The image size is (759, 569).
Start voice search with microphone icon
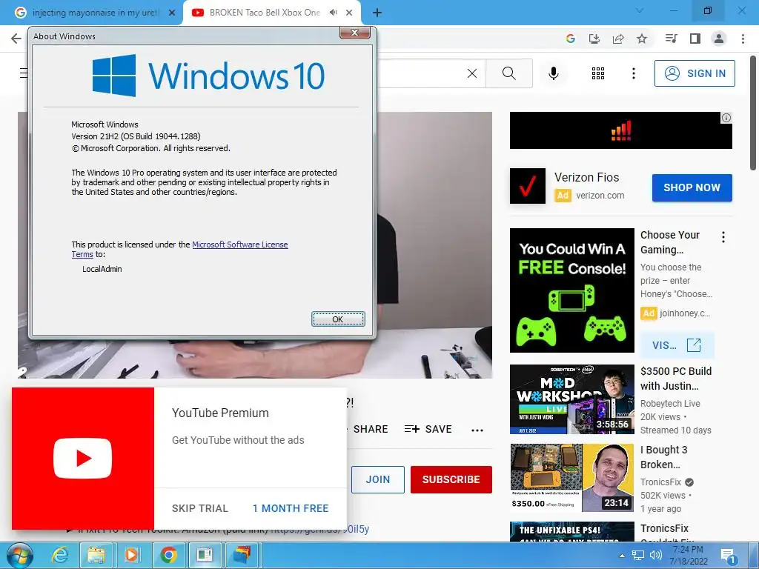554,73
